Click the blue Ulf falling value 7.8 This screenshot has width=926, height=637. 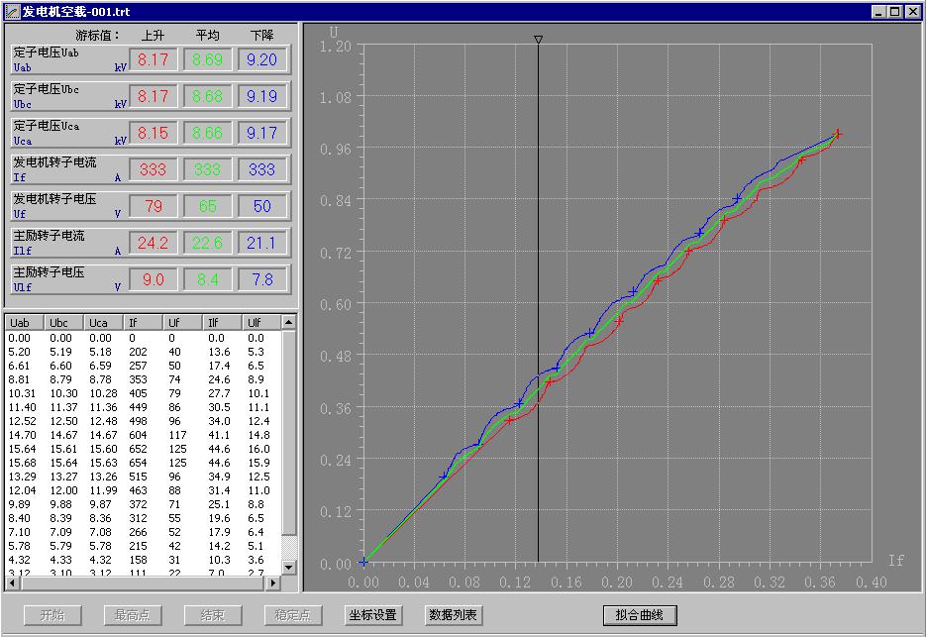[x=261, y=279]
